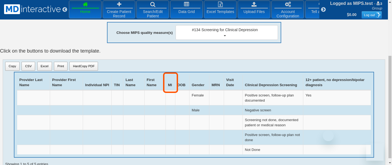This screenshot has width=392, height=165.
Task: Click the Gender column header
Action: [198, 85]
